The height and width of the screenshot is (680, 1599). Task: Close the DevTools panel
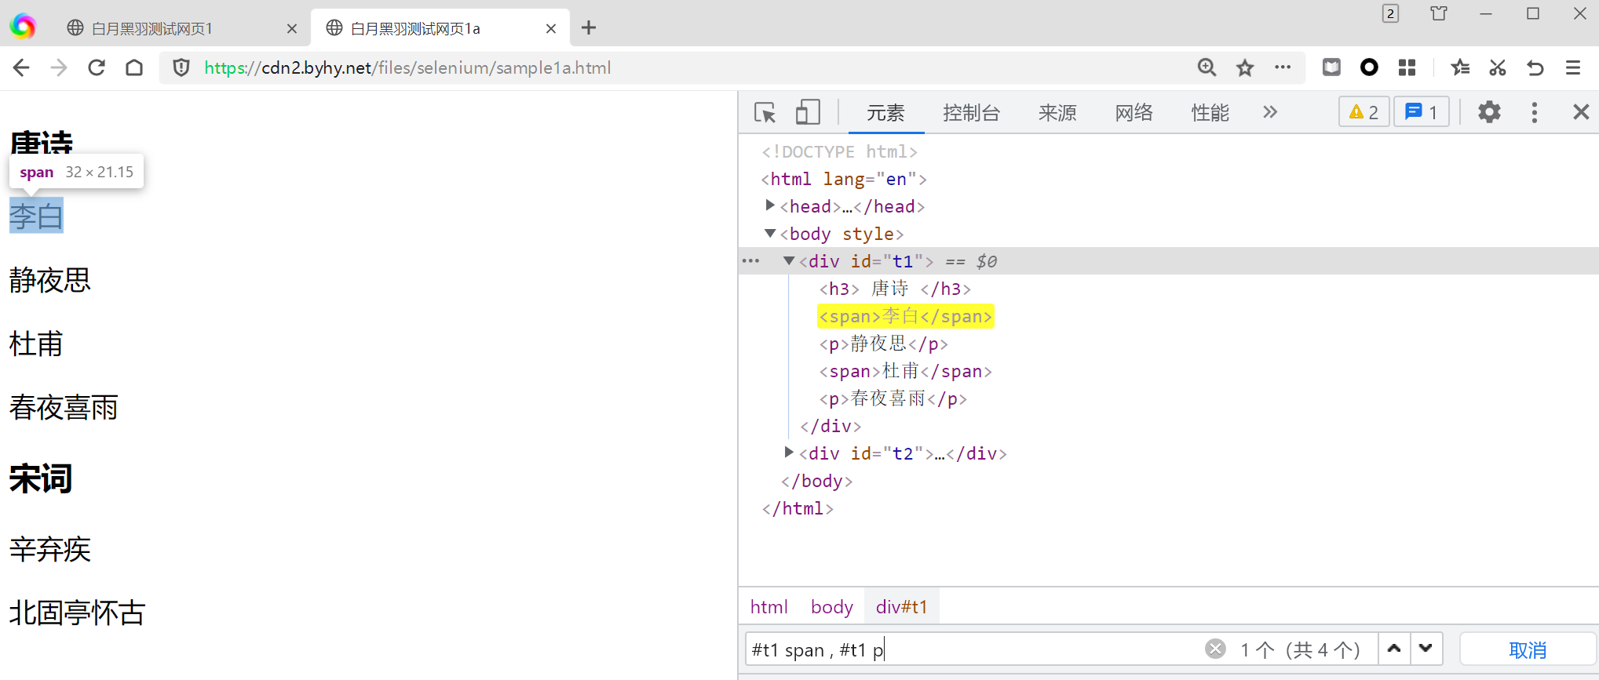pos(1581,112)
